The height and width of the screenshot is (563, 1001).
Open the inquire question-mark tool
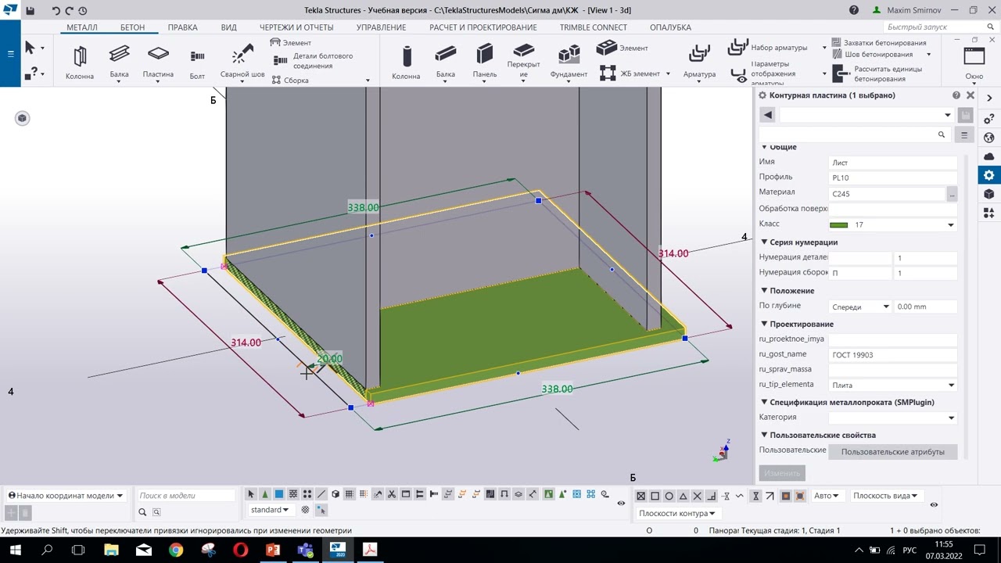point(30,73)
